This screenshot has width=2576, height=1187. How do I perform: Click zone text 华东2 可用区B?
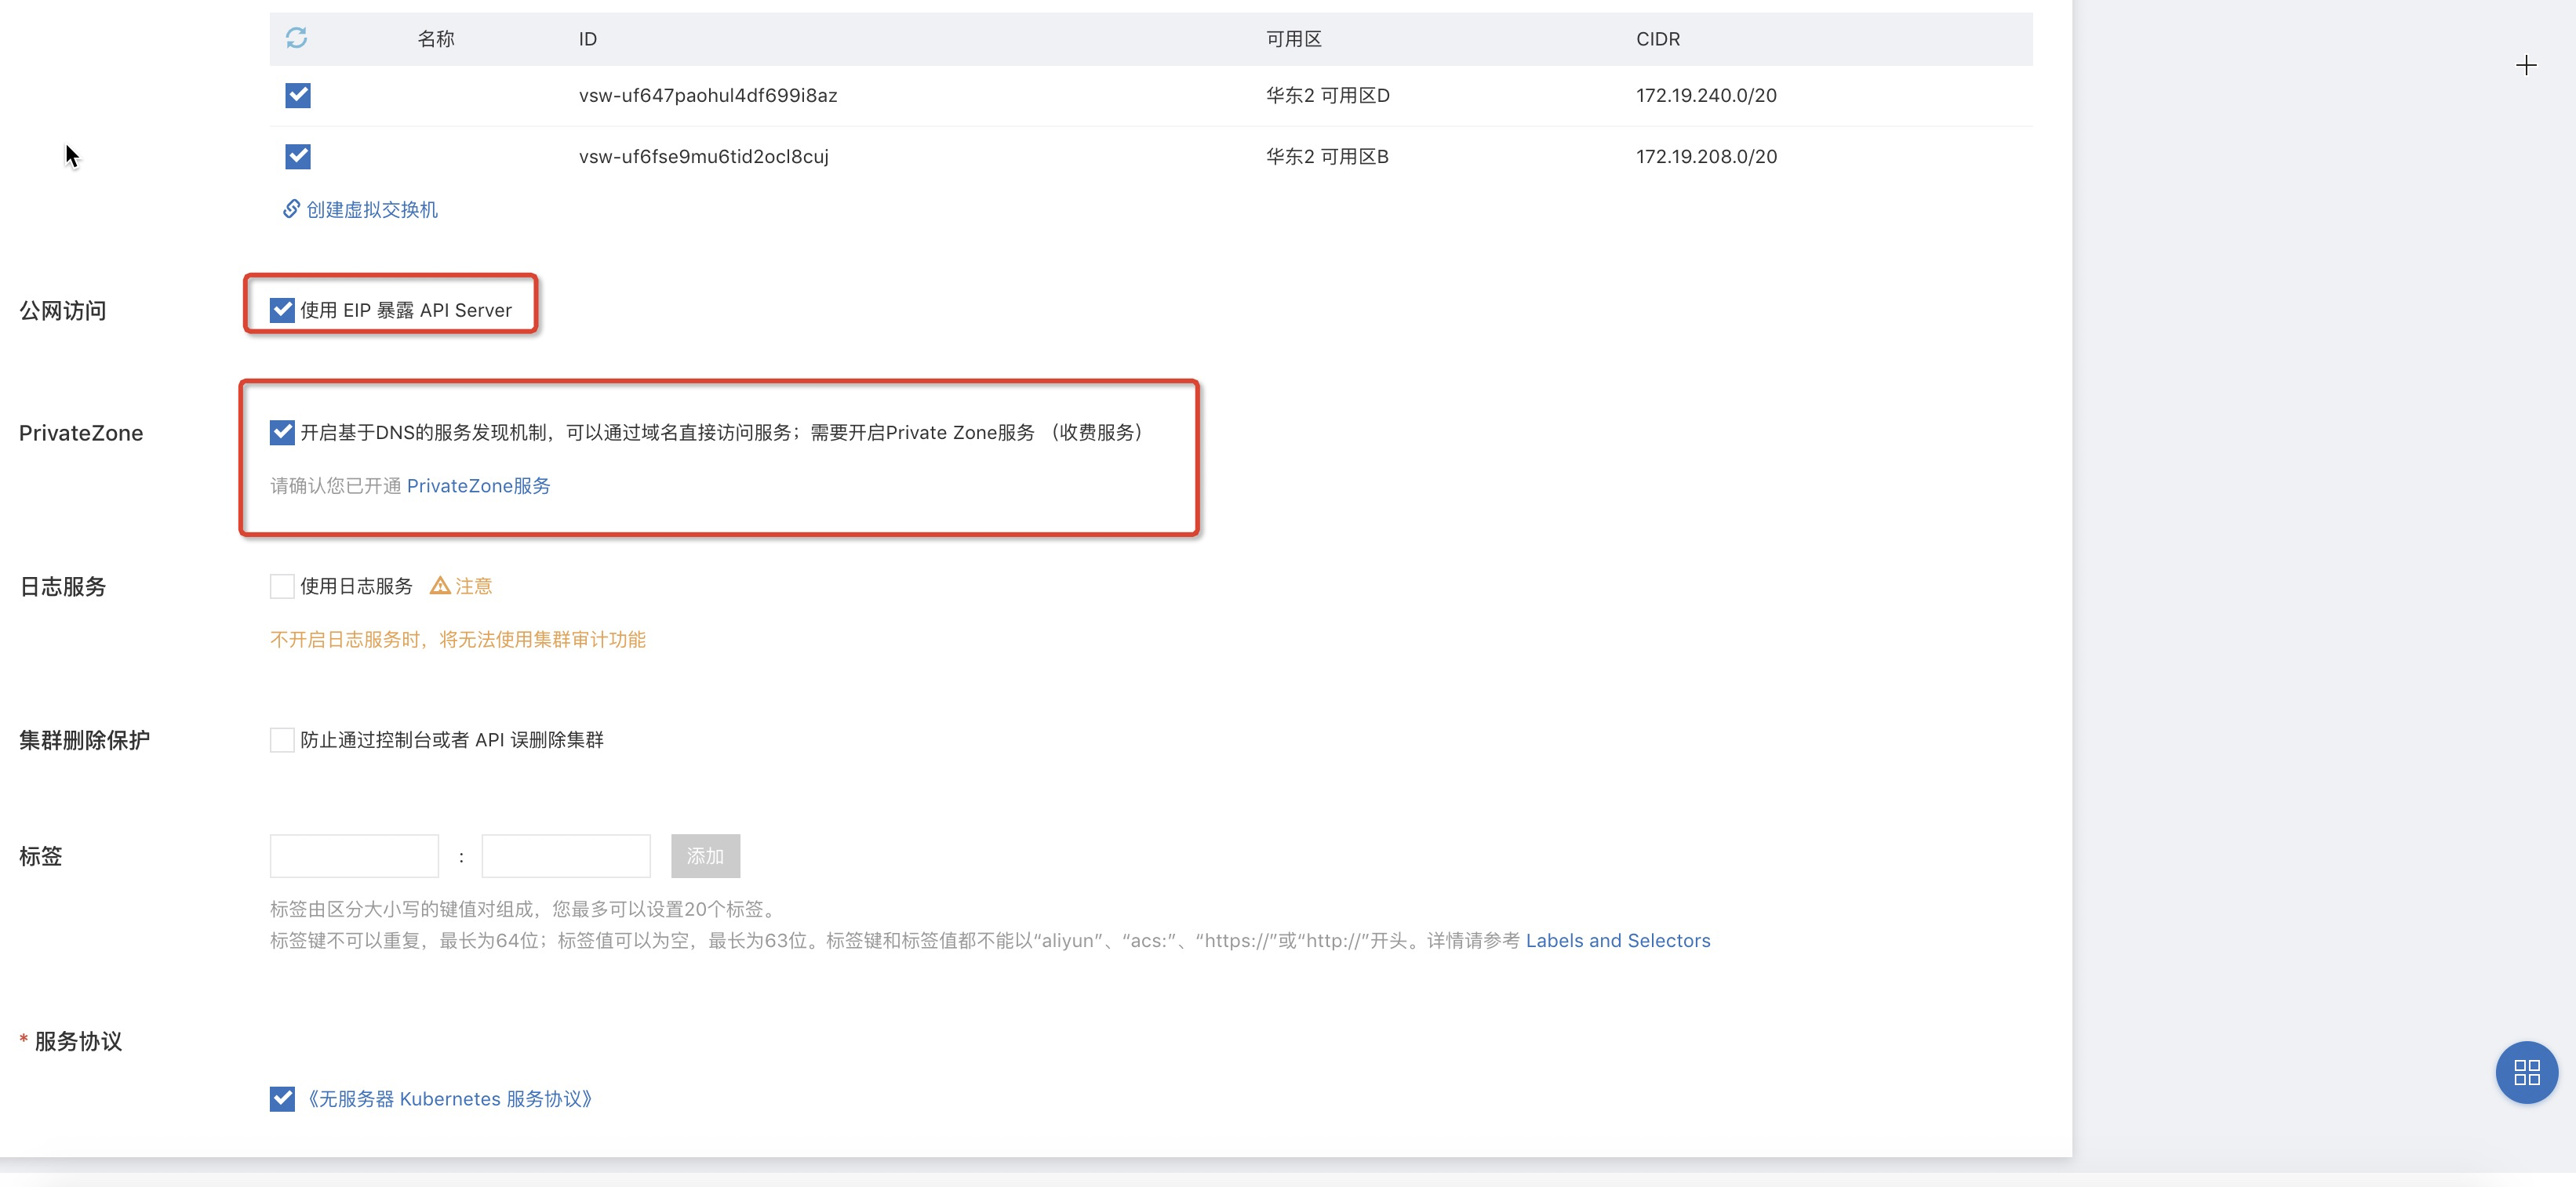(x=1327, y=156)
